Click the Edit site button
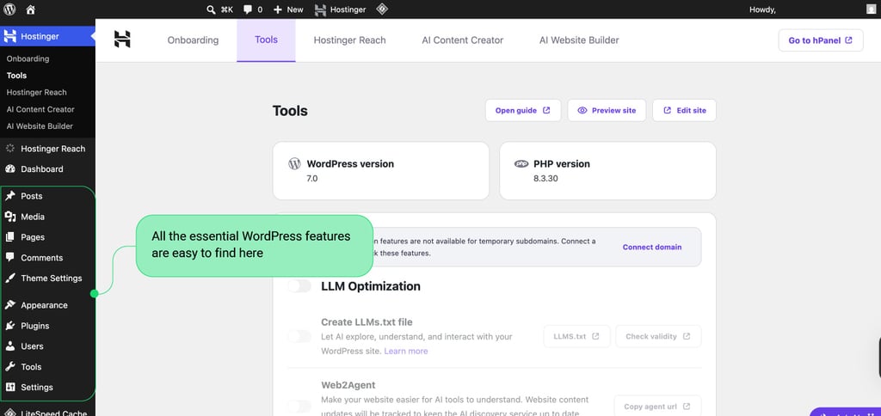This screenshot has height=416, width=881. coord(684,110)
